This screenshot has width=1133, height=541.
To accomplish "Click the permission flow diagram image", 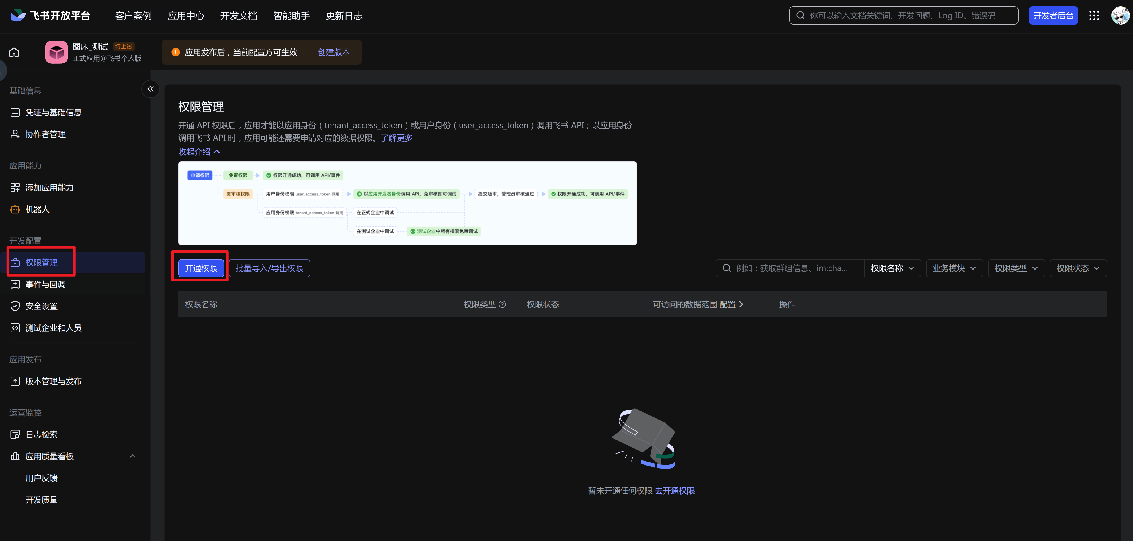I will pos(407,203).
